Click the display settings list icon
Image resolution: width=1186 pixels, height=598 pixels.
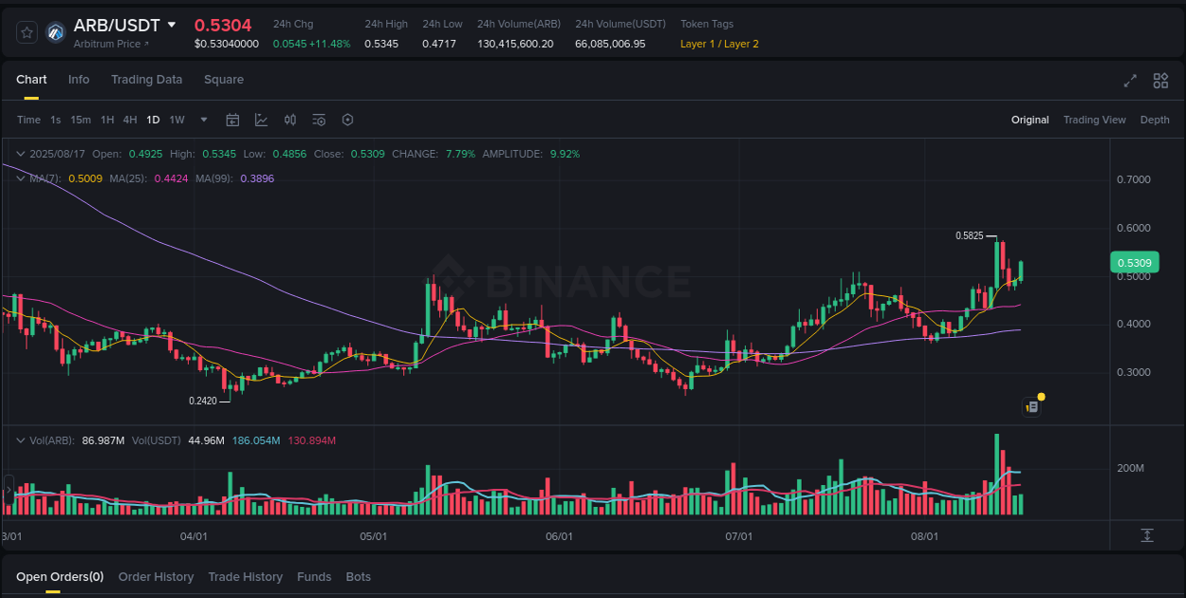[319, 120]
